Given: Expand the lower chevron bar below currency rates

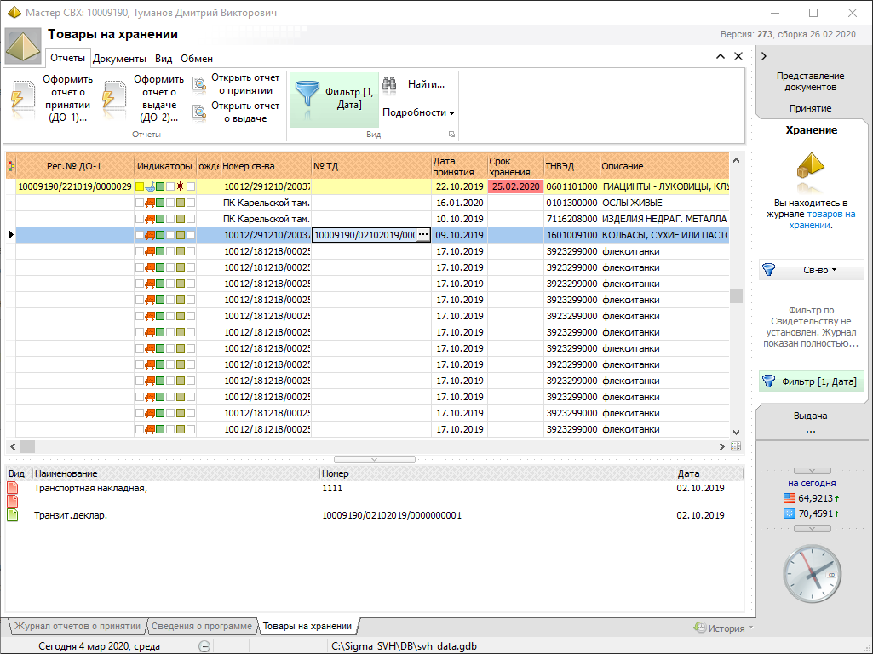Looking at the screenshot, I should (x=812, y=529).
